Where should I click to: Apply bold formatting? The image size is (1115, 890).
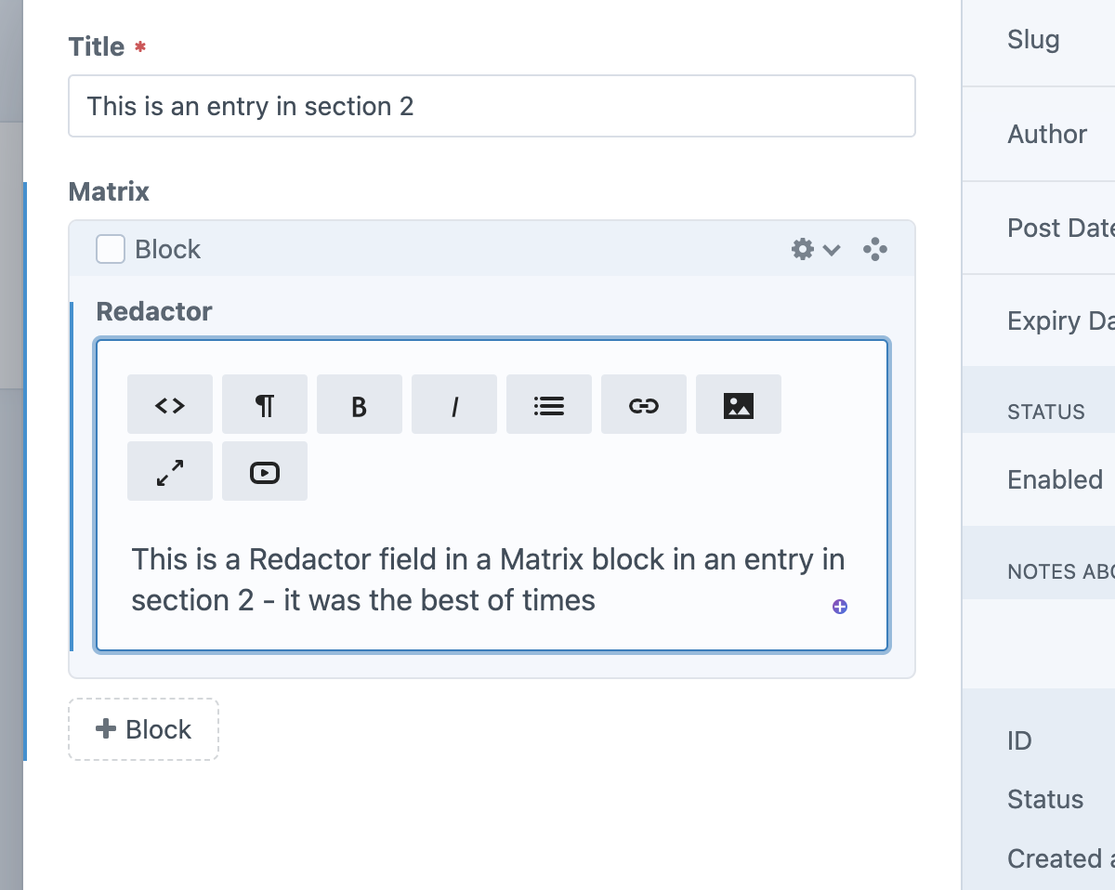pos(360,404)
